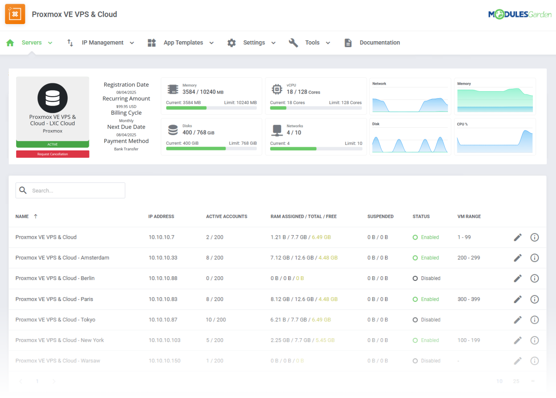Click the IP ADDRESS column header

(161, 216)
